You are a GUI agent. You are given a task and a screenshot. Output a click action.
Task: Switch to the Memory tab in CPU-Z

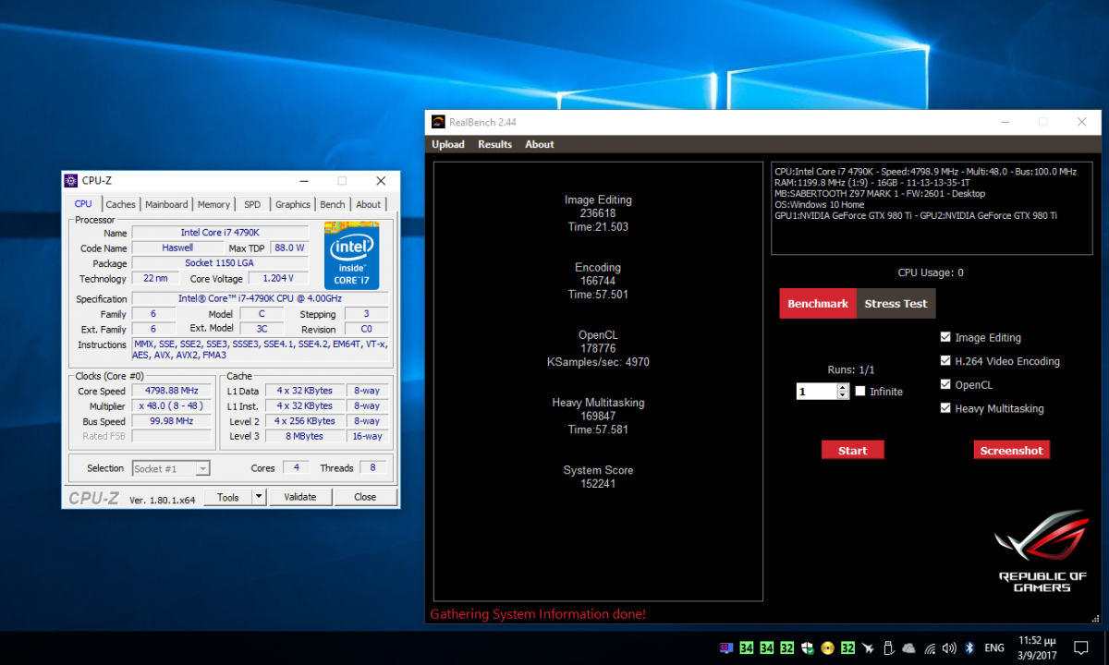[x=213, y=204]
